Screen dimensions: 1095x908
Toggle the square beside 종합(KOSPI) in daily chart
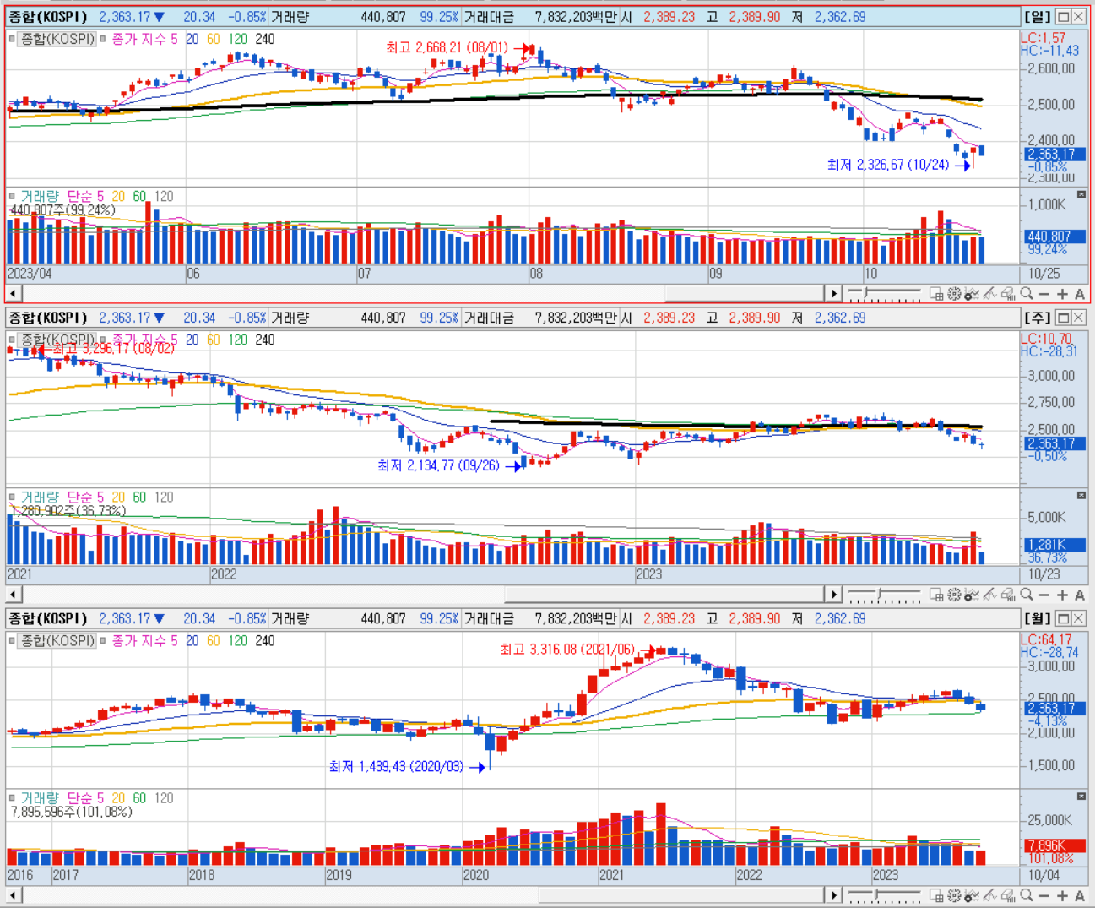[13, 39]
